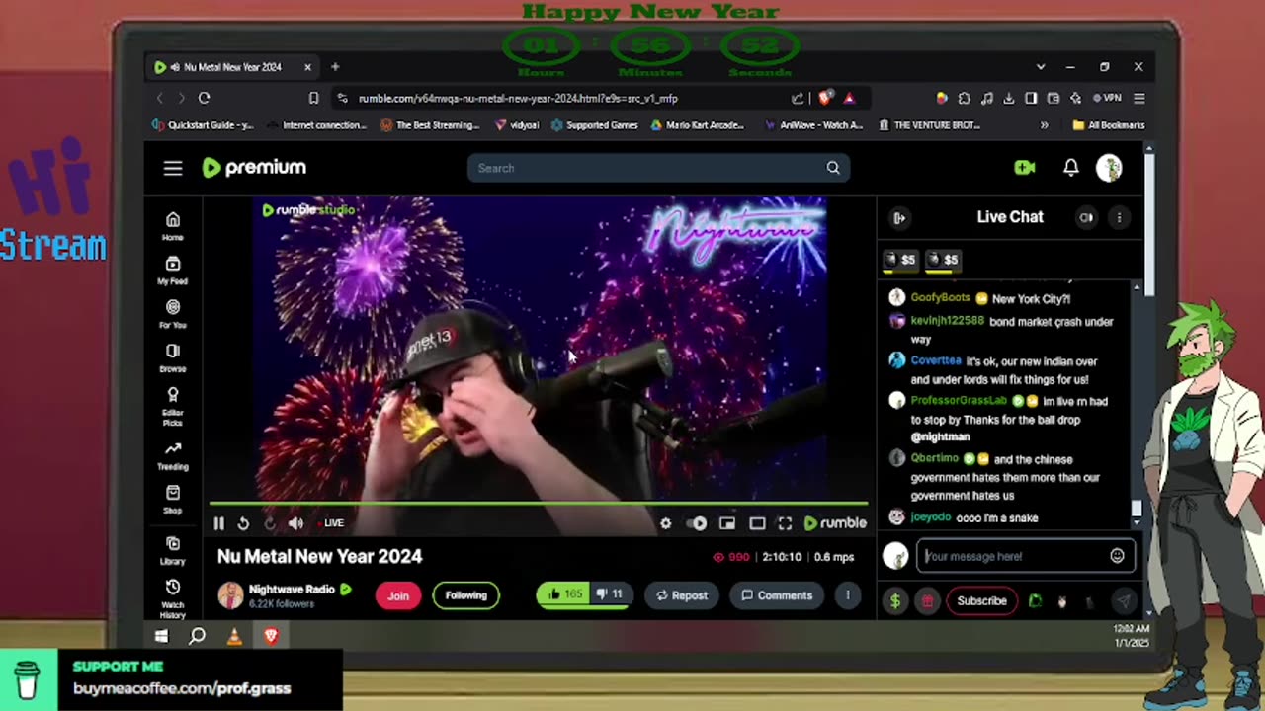Bookmark this page icon in address bar
This screenshot has height=711, width=1265.
click(313, 98)
